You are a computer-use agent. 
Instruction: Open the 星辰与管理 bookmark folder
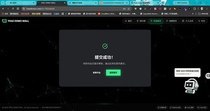(36, 14)
